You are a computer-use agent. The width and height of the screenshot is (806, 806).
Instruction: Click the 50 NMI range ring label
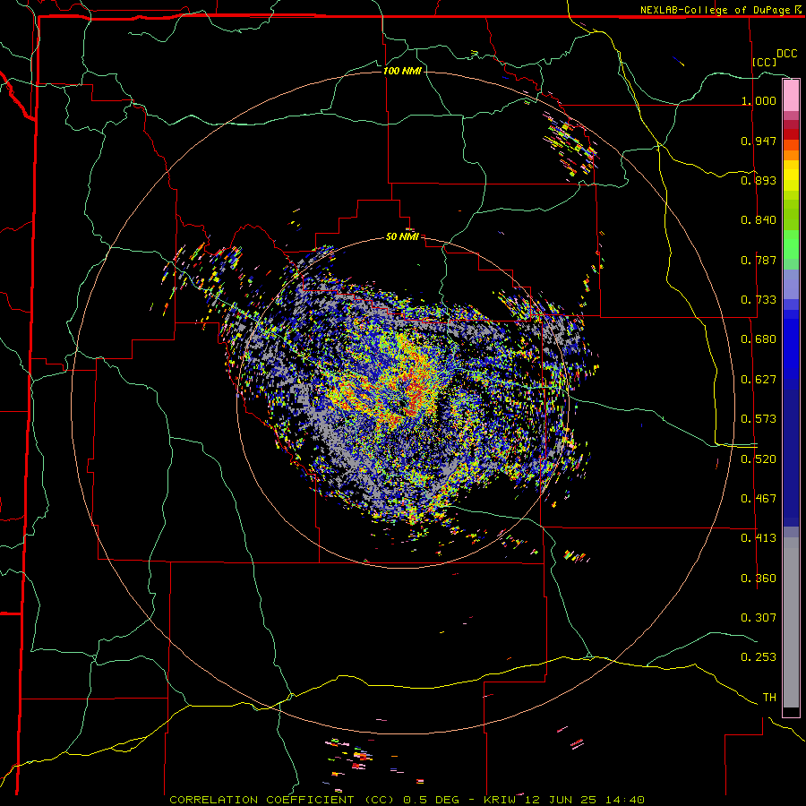402,236
